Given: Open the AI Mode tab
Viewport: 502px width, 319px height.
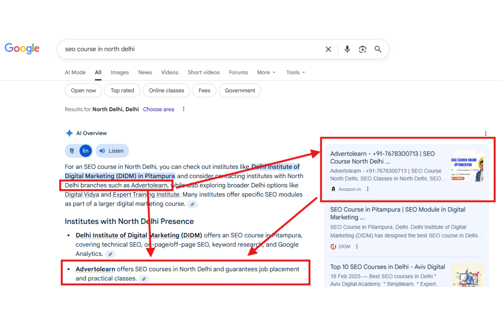Looking at the screenshot, I should (x=75, y=72).
